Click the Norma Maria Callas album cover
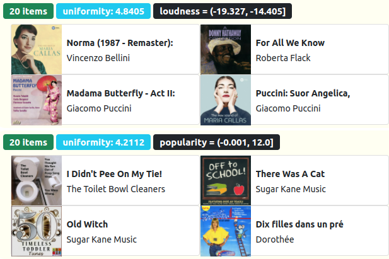The image size is (389, 259). point(37,50)
